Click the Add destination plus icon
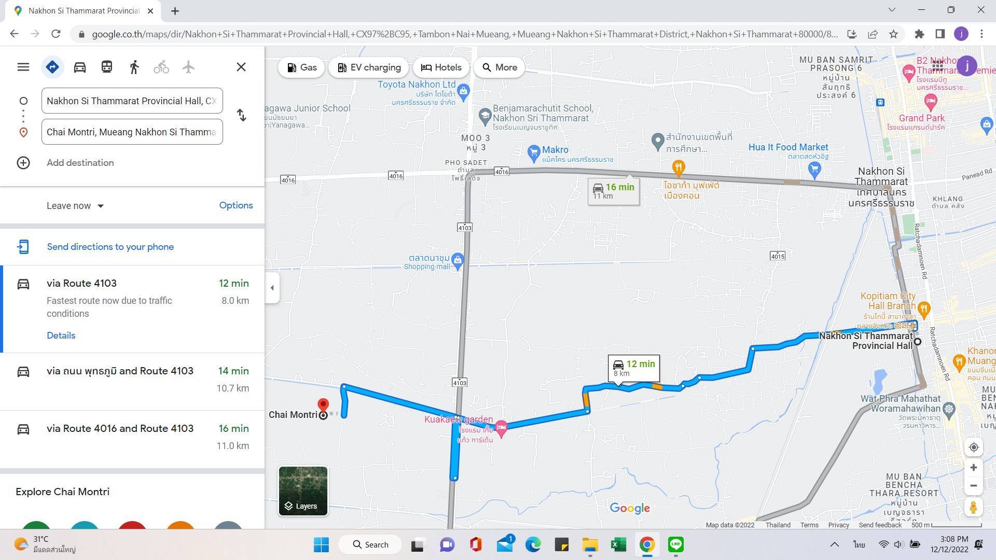The width and height of the screenshot is (996, 560). tap(23, 163)
